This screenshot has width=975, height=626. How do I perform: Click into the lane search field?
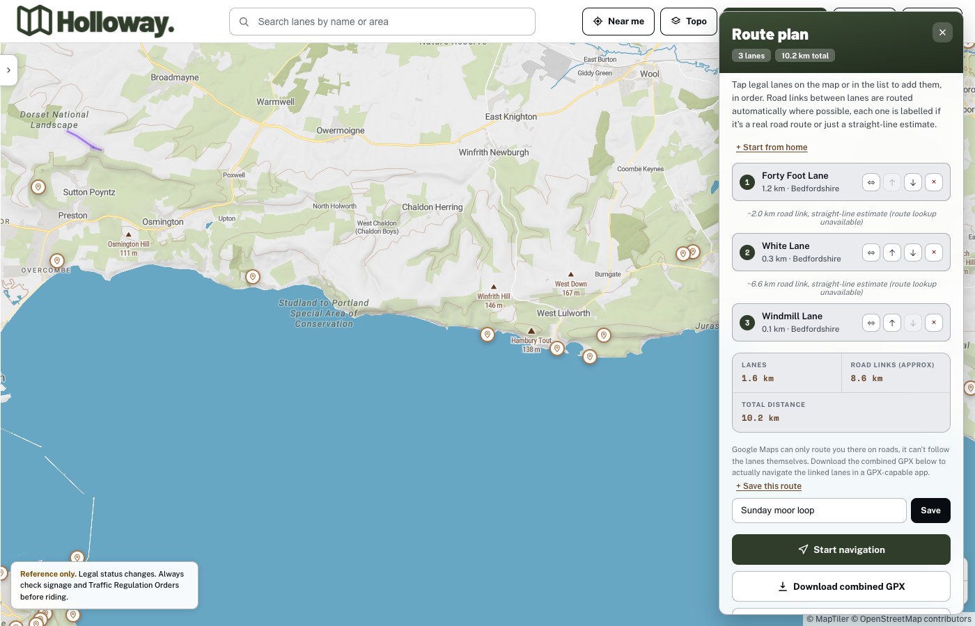pyautogui.click(x=382, y=22)
